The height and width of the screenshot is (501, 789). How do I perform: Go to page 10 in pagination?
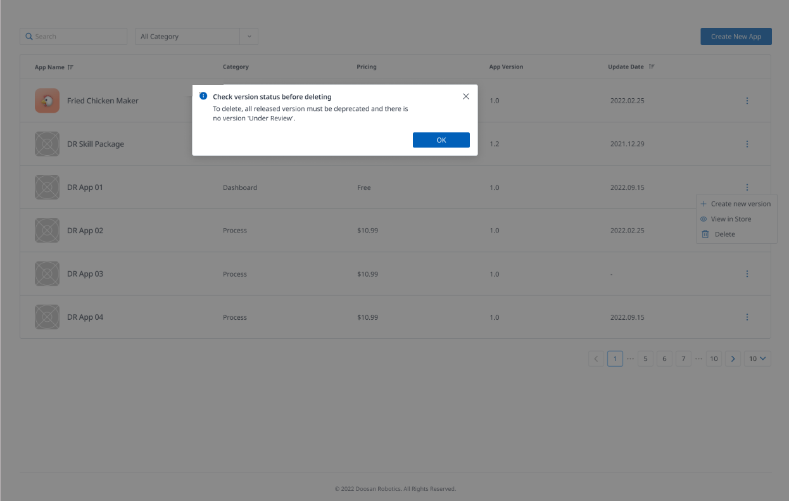(714, 359)
